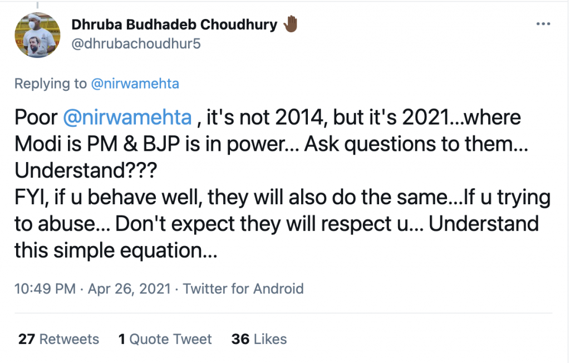Screen dimensions: 570x363
Task: Click the "this simple equation..." closing line
Action: 116,251
